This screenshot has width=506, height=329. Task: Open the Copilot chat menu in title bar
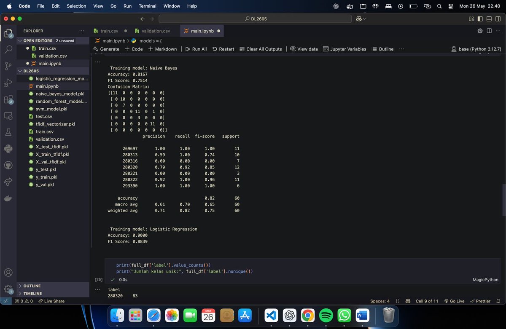[x=361, y=19]
